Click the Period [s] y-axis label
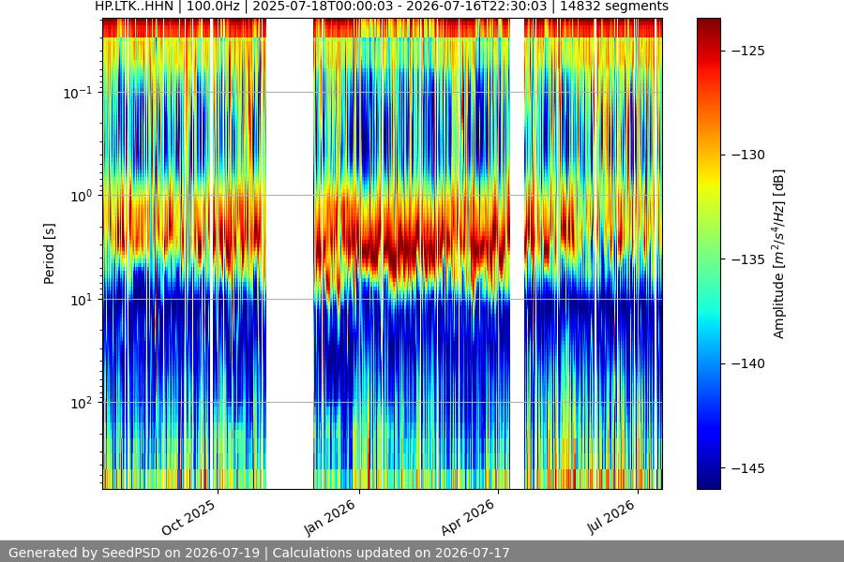The width and height of the screenshot is (844, 562). 49,254
